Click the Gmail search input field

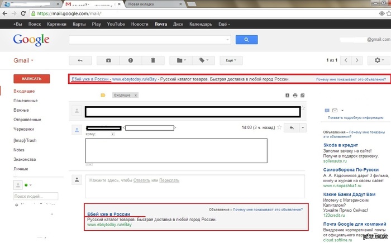click(150, 40)
